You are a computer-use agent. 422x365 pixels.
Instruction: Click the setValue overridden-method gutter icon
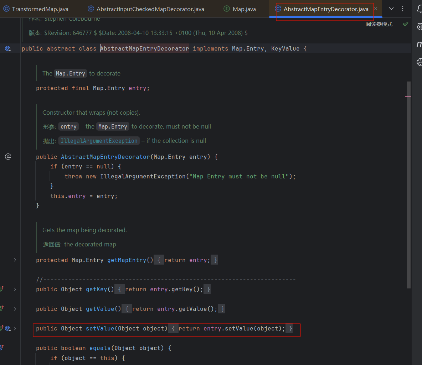pos(7,328)
